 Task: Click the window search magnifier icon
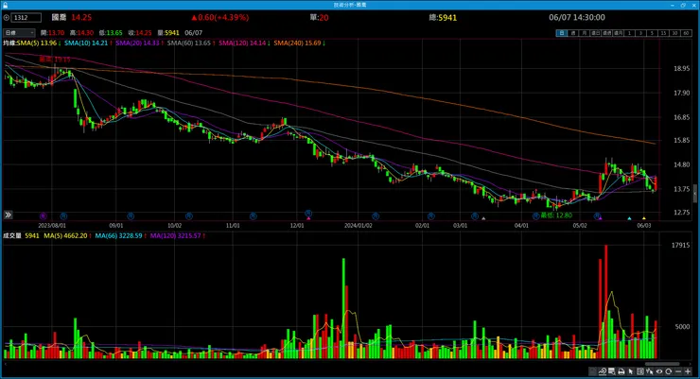coord(611,371)
